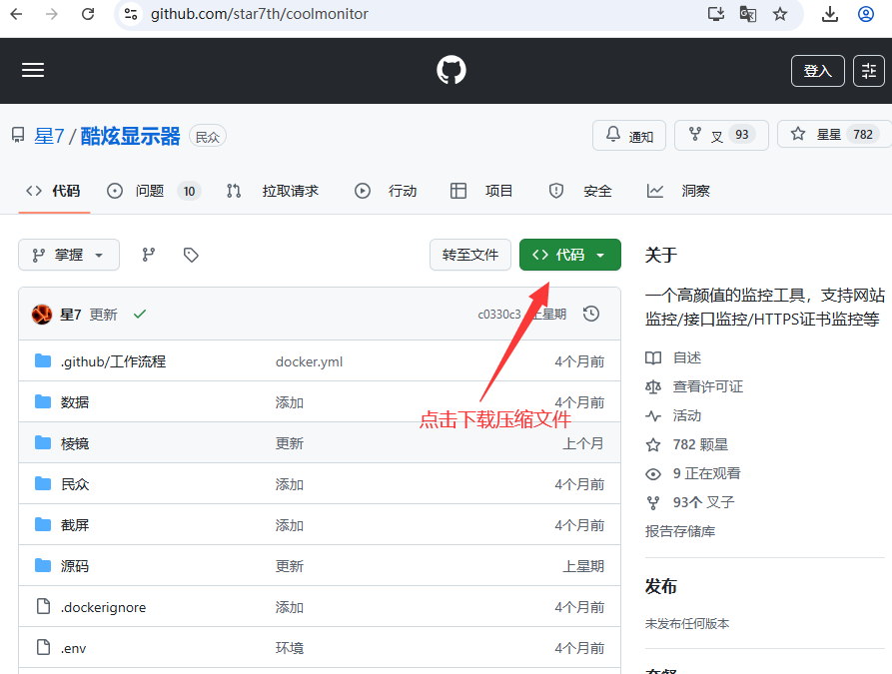Go to GitHub home via Octocat logo
The height and width of the screenshot is (674, 892).
pos(451,70)
